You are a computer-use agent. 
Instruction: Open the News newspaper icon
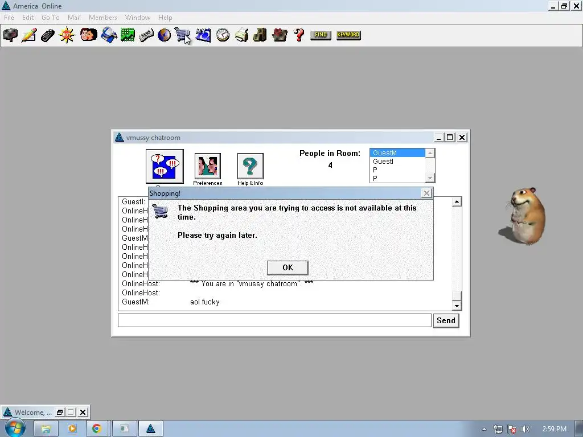pos(146,35)
